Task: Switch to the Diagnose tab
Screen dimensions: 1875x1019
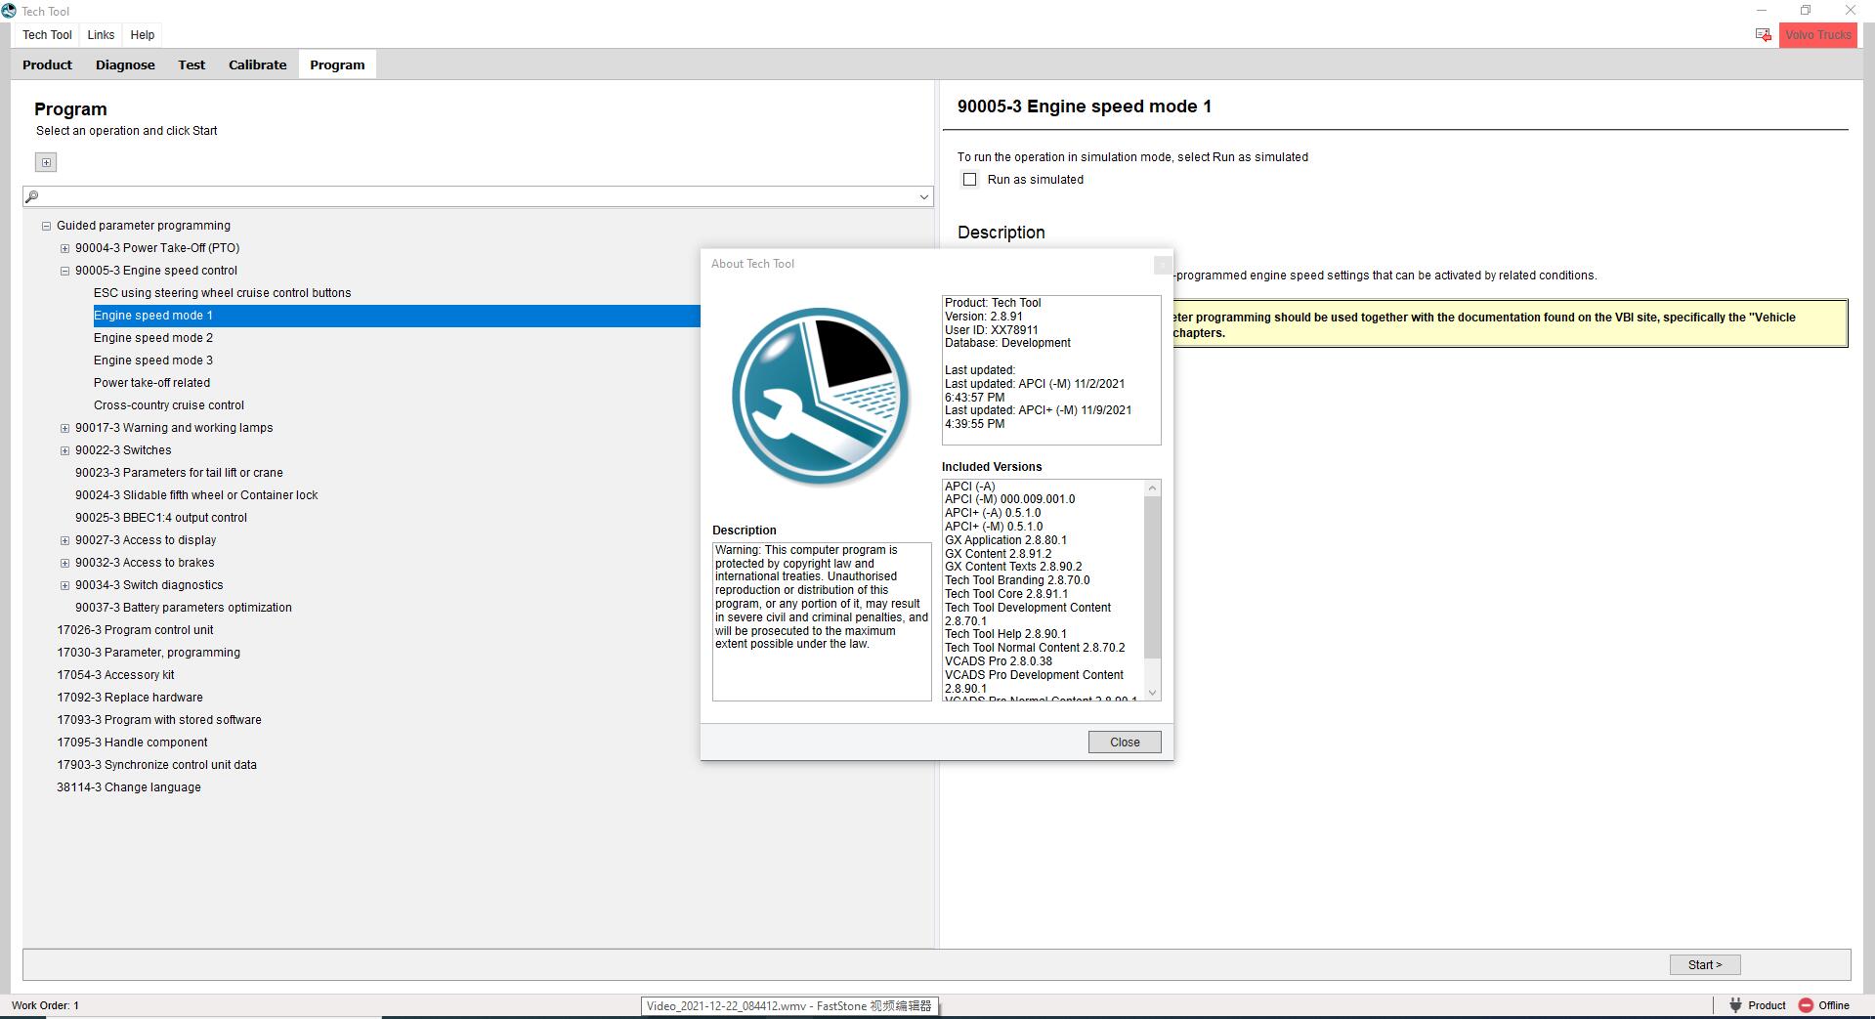Action: (x=125, y=64)
